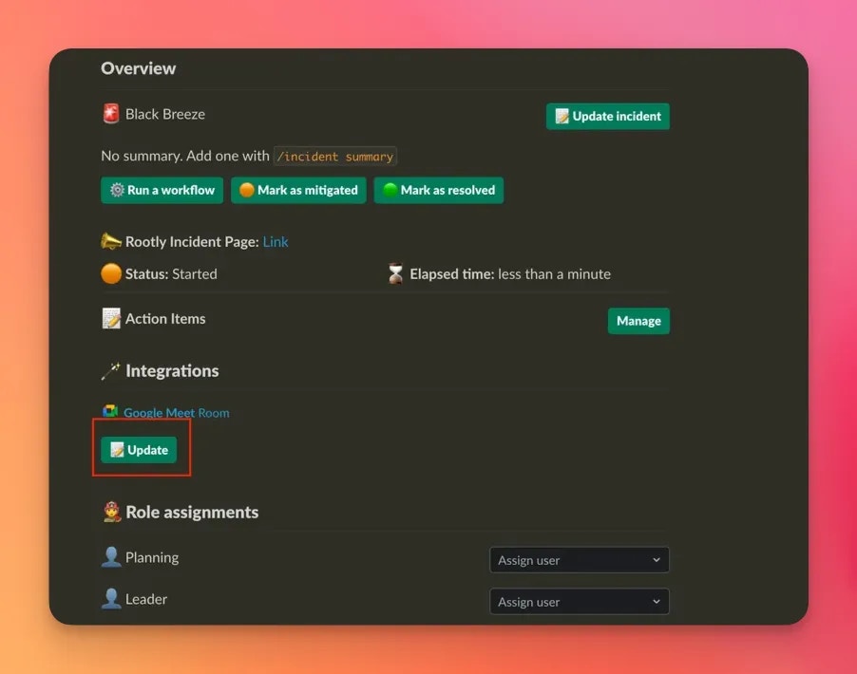Run a workflow
This screenshot has width=857, height=674.
click(x=162, y=190)
